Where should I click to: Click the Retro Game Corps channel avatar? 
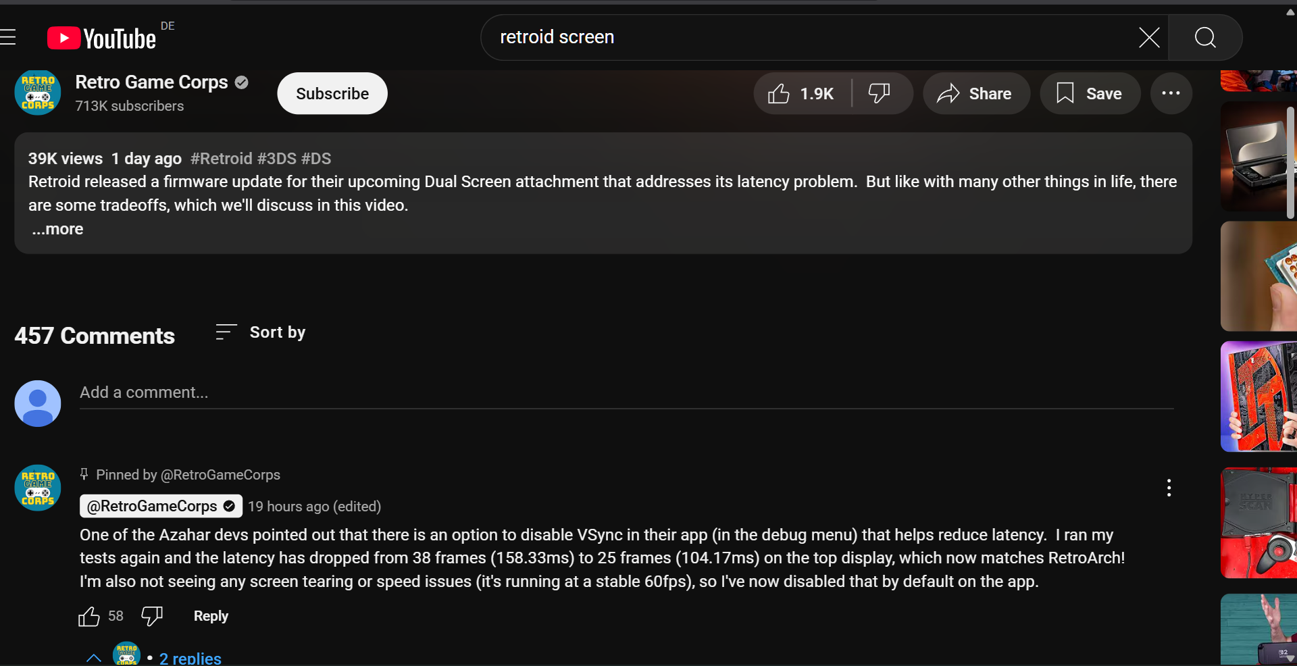pos(37,93)
